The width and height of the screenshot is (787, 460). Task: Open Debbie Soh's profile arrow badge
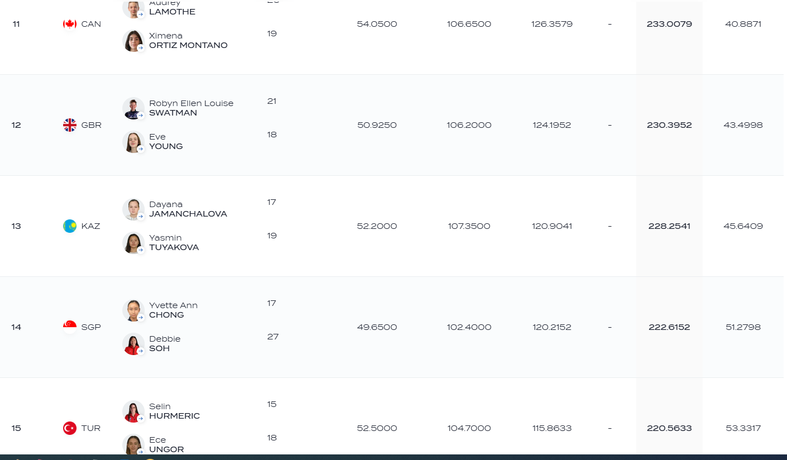(x=141, y=351)
